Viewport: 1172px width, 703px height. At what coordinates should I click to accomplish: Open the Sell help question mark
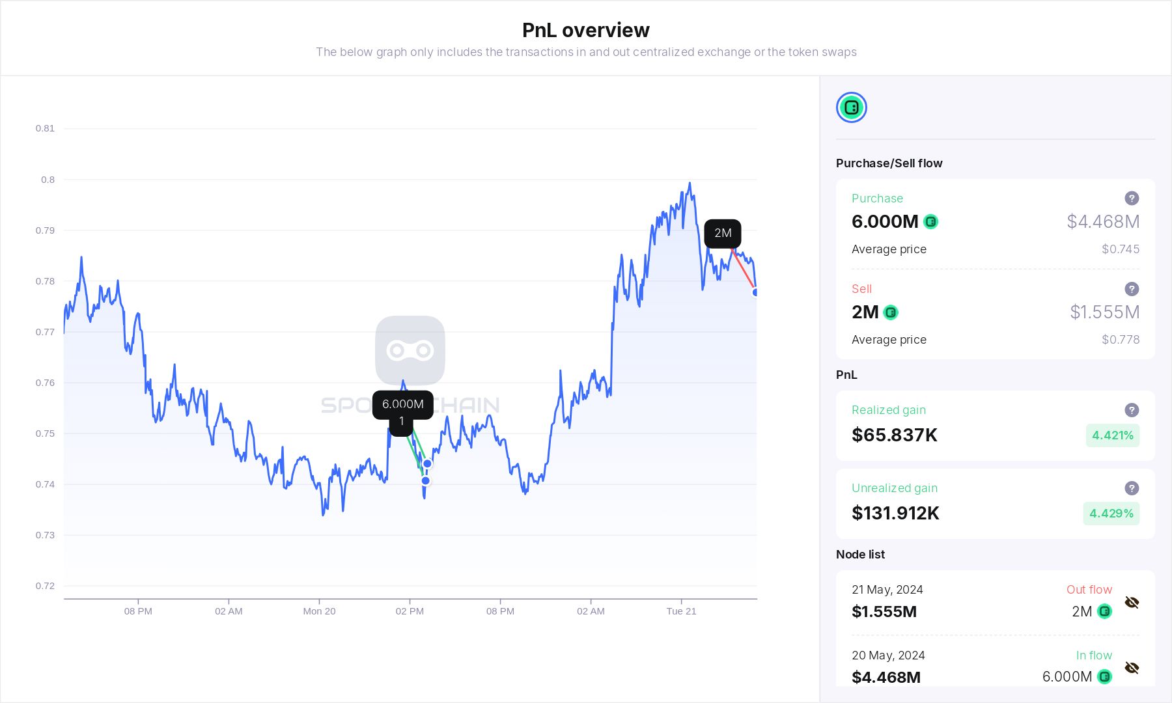(x=1132, y=288)
